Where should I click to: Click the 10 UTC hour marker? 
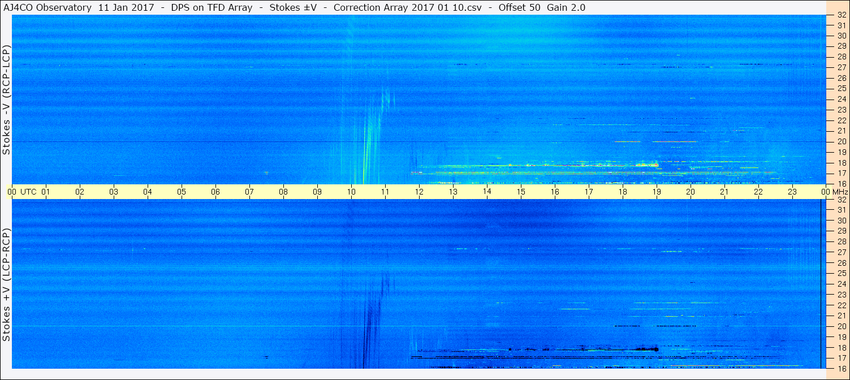pyautogui.click(x=351, y=192)
